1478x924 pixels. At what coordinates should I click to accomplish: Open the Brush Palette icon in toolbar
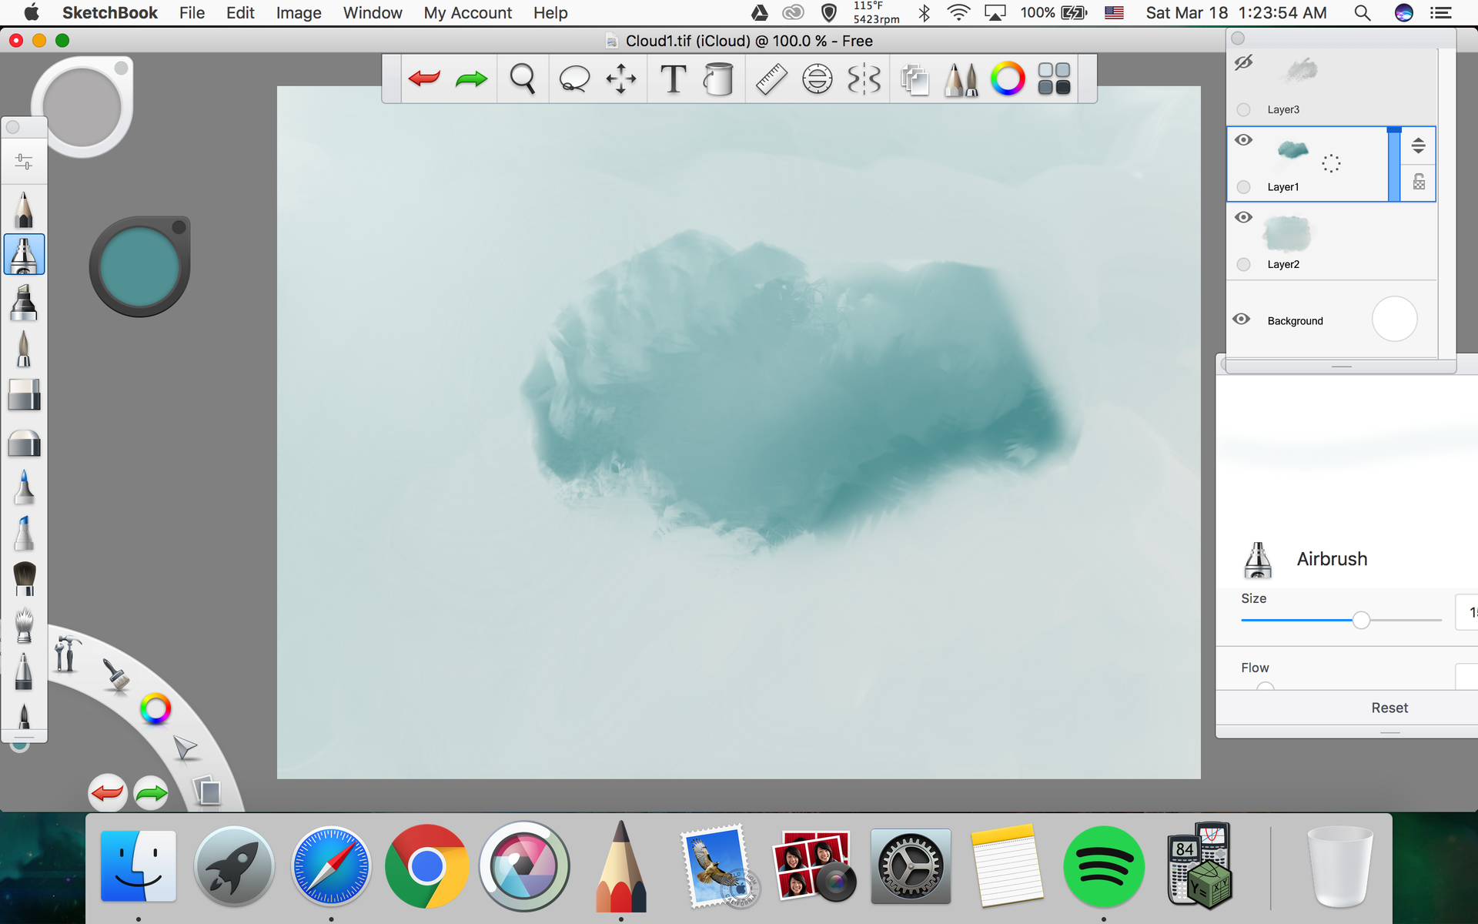point(961,79)
